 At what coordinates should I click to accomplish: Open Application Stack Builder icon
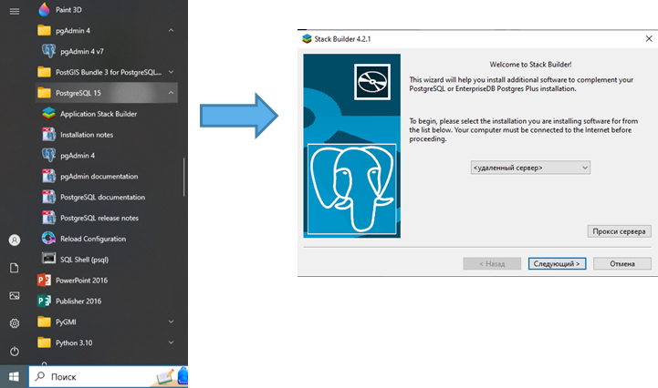pyautogui.click(x=48, y=114)
